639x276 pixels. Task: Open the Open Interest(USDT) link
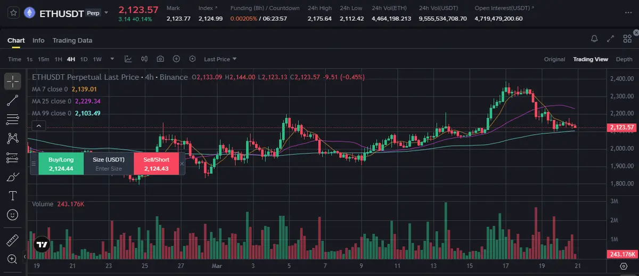tap(503, 9)
